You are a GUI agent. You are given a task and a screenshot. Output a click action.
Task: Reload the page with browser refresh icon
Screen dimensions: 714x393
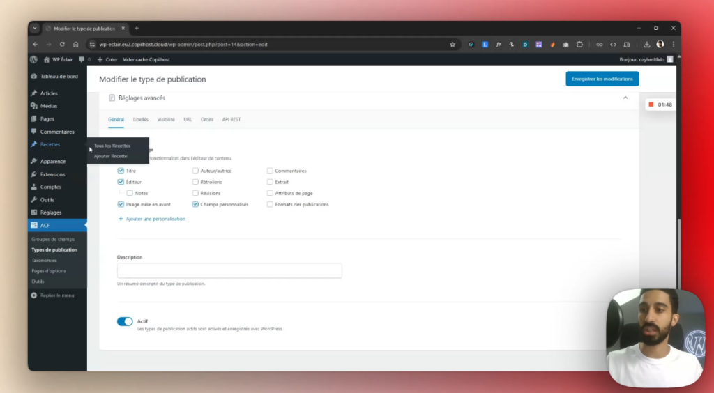[62, 45]
